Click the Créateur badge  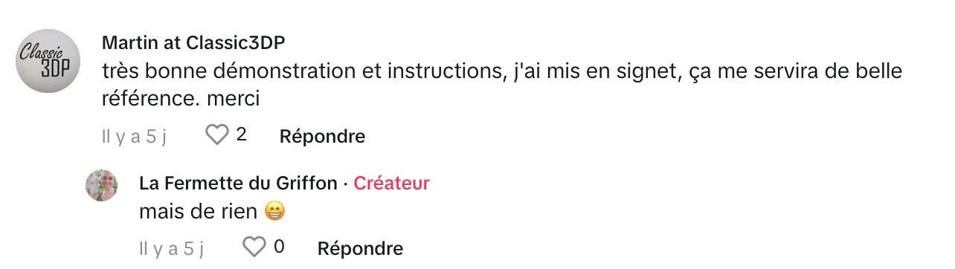point(391,183)
